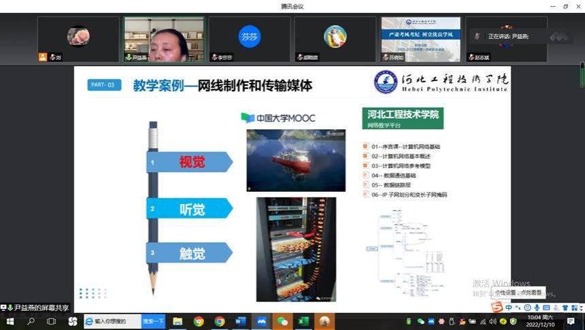Click the taskbar clock showing 10:04
Image resolution: width=585 pixels, height=330 pixels.
point(542,321)
